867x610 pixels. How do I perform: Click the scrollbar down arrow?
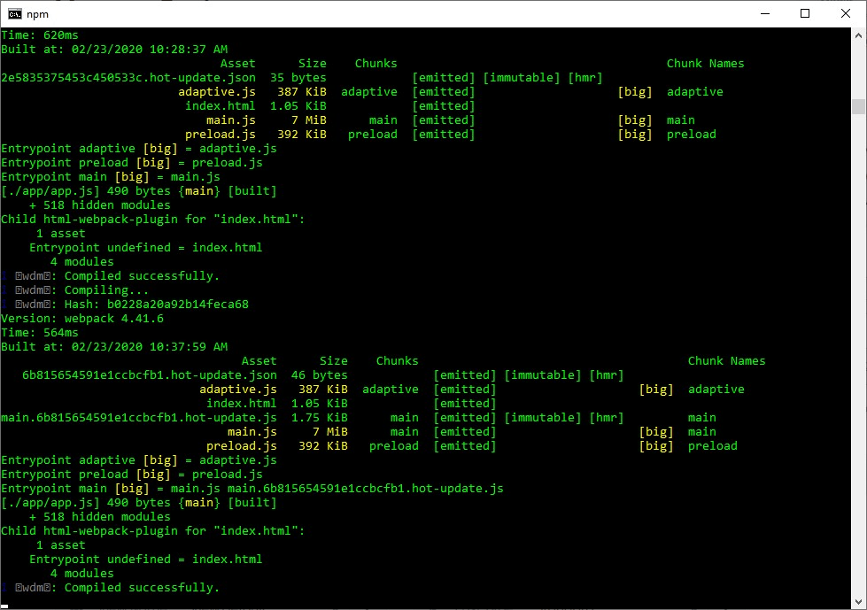(858, 602)
